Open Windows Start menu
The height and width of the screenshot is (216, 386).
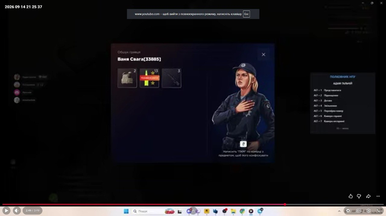tap(126, 211)
